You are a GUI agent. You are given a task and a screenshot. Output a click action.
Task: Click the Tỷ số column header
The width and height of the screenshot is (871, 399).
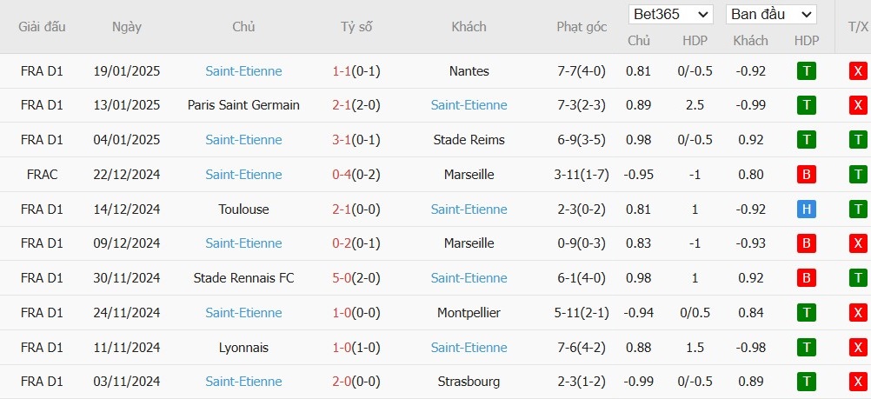coord(356,27)
